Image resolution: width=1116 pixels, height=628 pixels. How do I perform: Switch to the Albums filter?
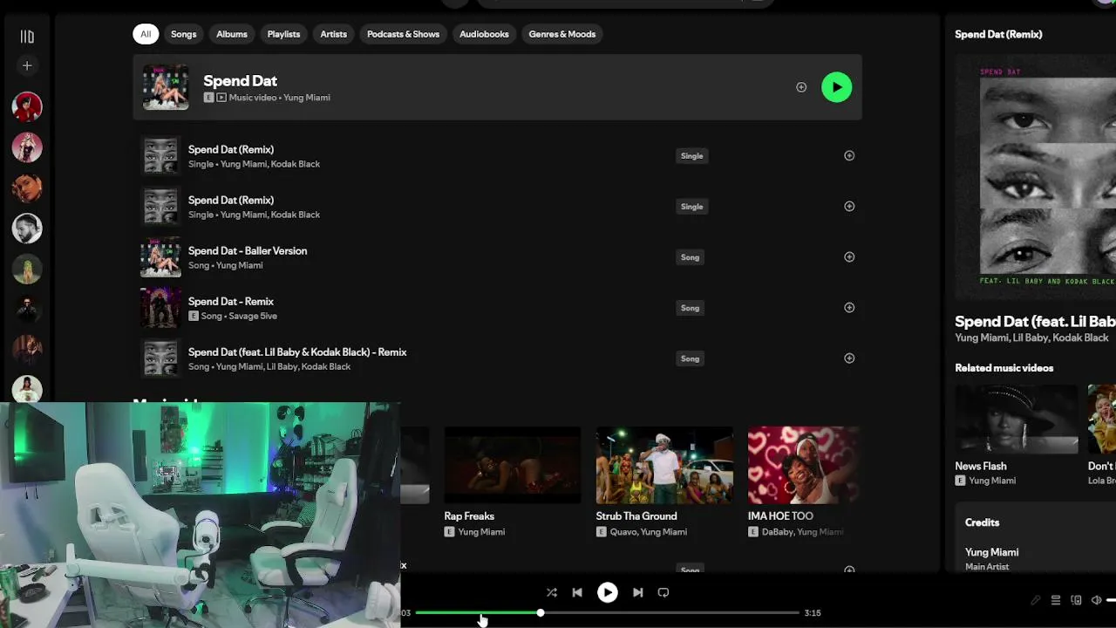point(232,34)
